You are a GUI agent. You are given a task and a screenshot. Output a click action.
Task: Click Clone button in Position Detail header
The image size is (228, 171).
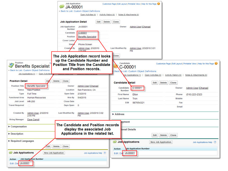click(66, 81)
